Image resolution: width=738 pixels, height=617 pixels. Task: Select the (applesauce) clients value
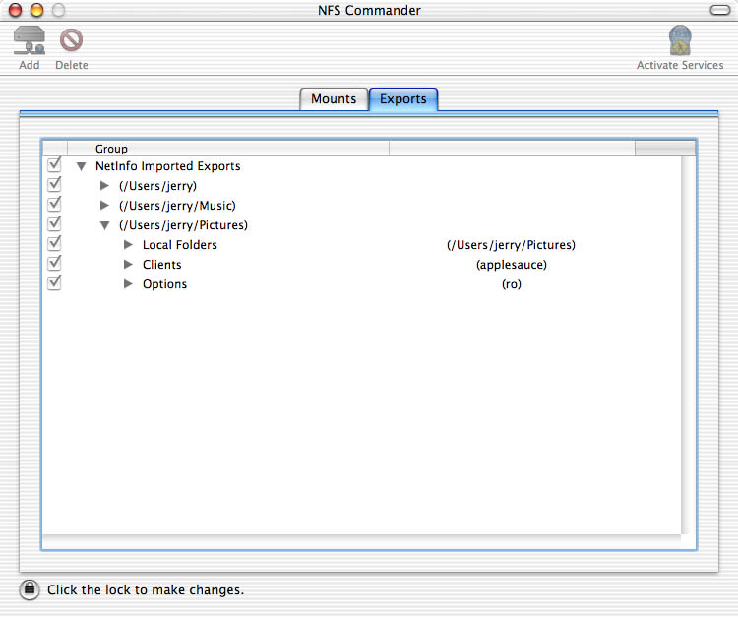(511, 265)
